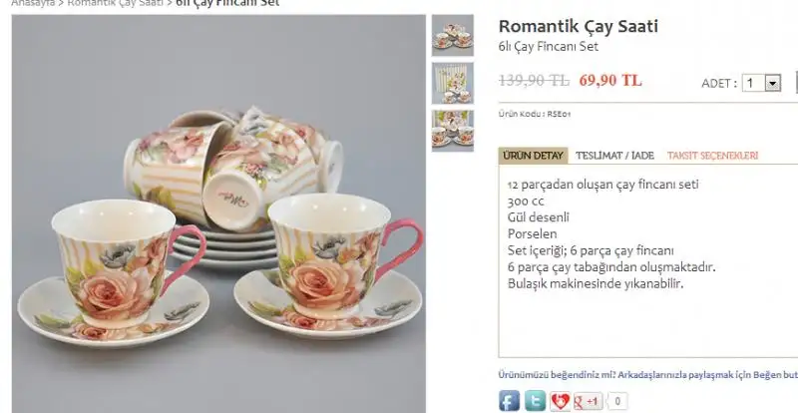Share product on Facebook icon
Image resolution: width=798 pixels, height=413 pixels.
pos(509,401)
